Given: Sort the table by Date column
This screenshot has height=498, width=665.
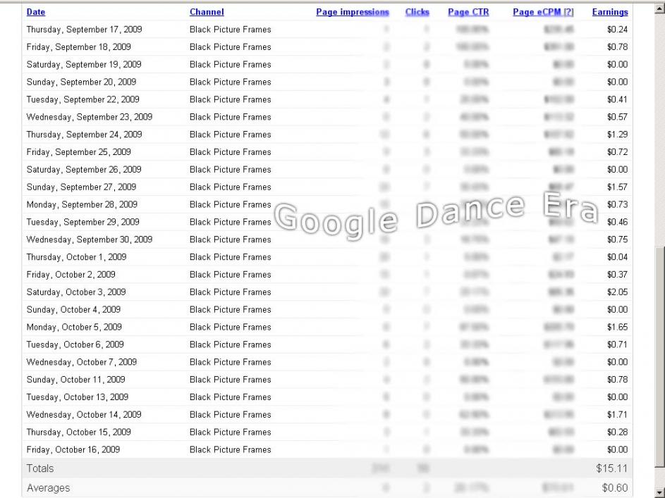Looking at the screenshot, I should click(36, 12).
